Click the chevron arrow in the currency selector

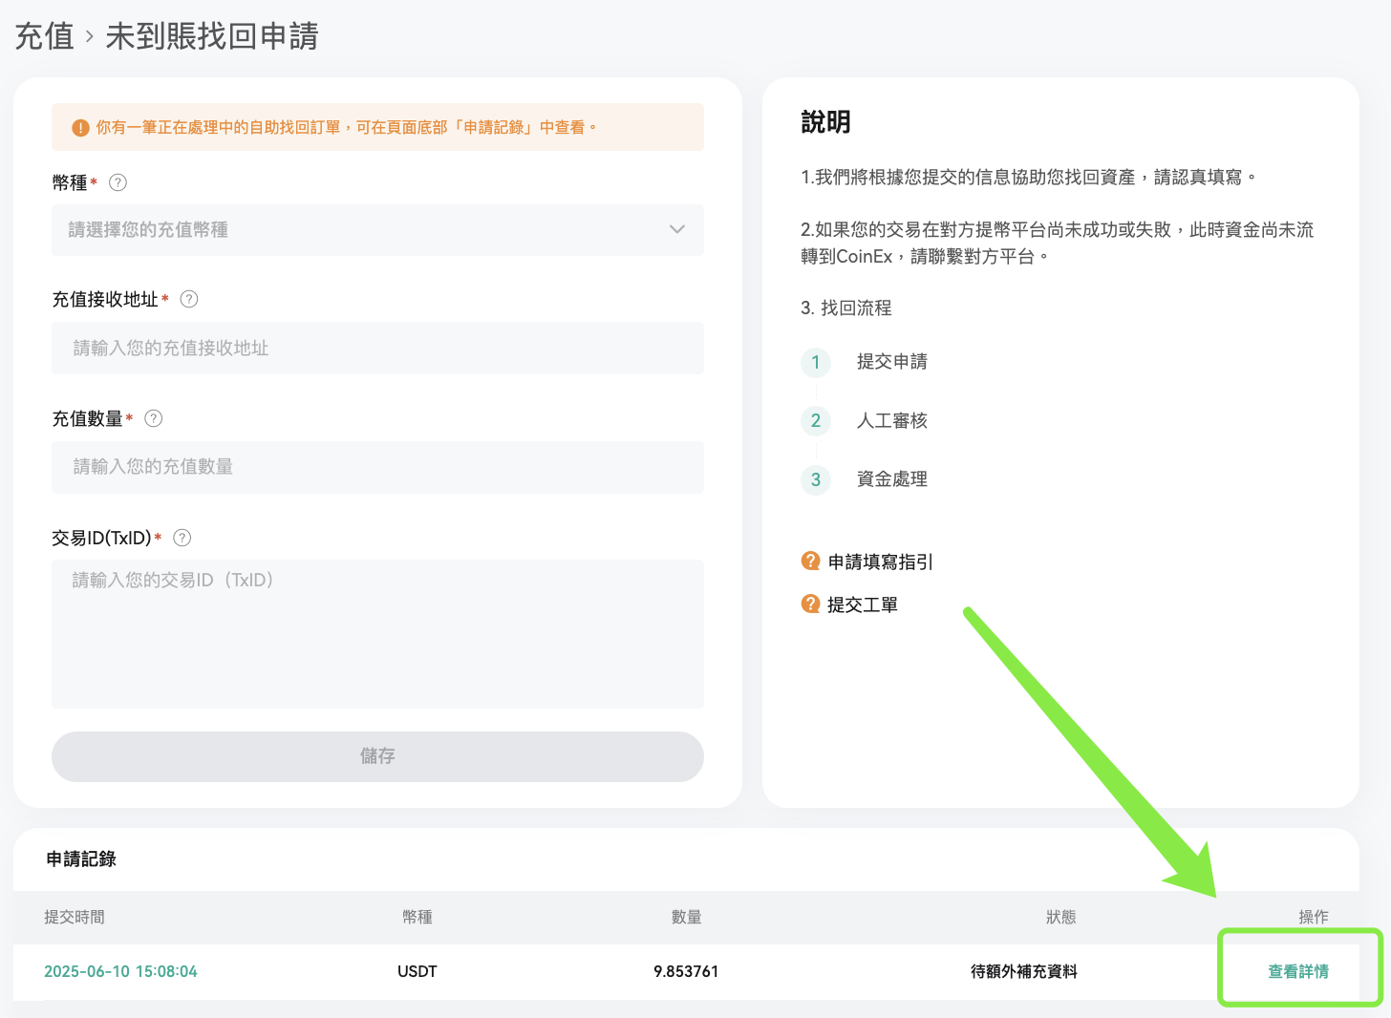click(x=677, y=230)
